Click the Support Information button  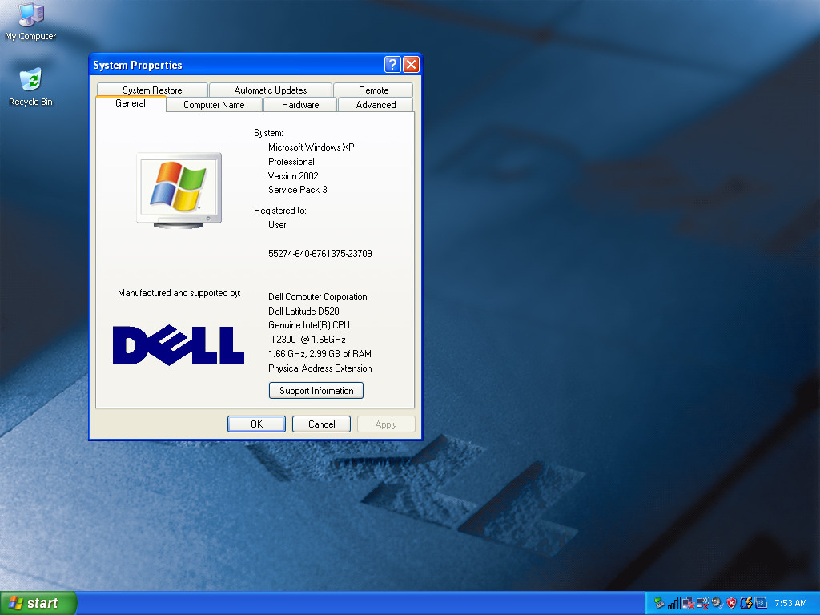[316, 391]
